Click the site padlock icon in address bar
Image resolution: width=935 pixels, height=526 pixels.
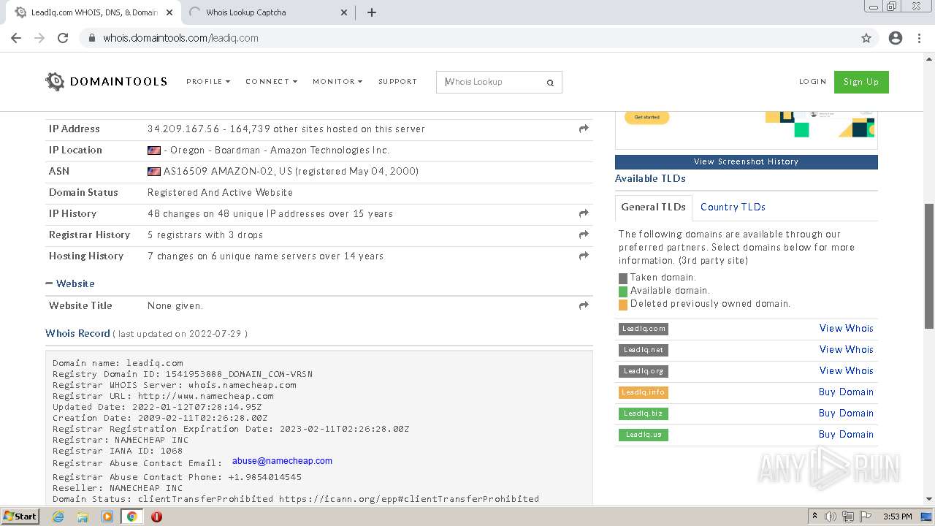(x=92, y=38)
